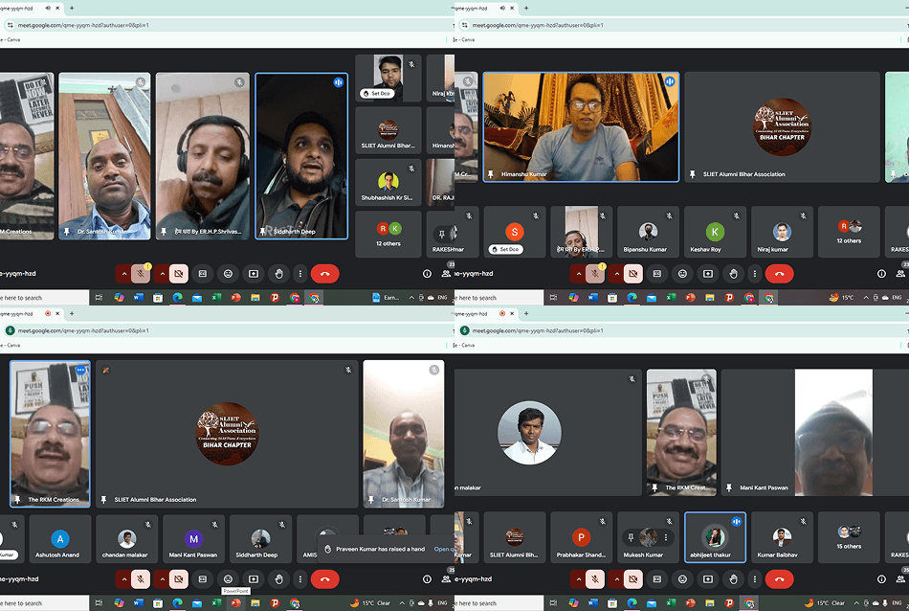Click the name 'Bipanshu Kumar'
This screenshot has height=611, width=909.
(645, 250)
